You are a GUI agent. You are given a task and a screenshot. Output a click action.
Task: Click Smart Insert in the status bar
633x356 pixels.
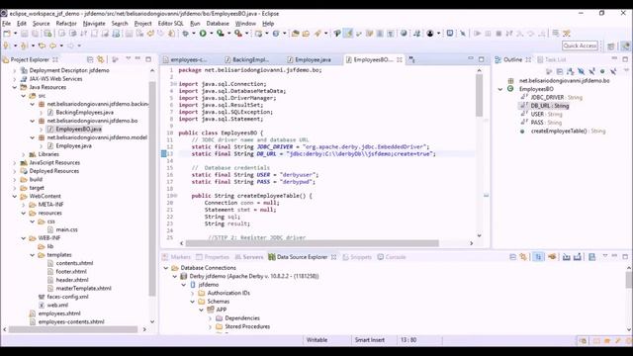click(369, 340)
